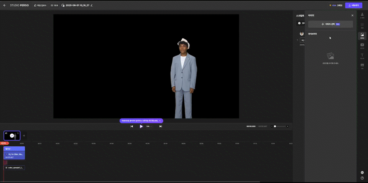This screenshot has height=183, width=368.
Task: Skip to the next scene
Action: tap(161, 126)
